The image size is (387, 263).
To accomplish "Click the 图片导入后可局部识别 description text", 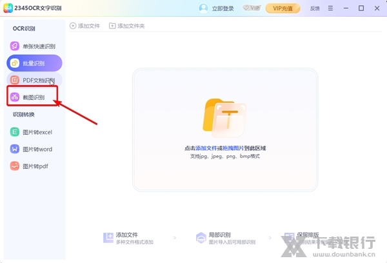I will point(232,242).
